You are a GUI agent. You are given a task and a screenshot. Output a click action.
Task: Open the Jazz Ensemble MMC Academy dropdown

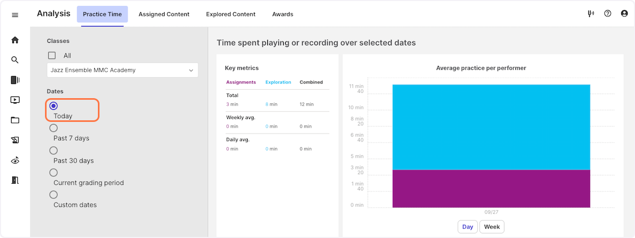pyautogui.click(x=122, y=70)
